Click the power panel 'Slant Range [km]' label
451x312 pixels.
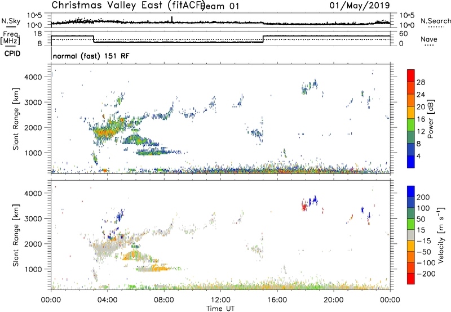[16, 119]
